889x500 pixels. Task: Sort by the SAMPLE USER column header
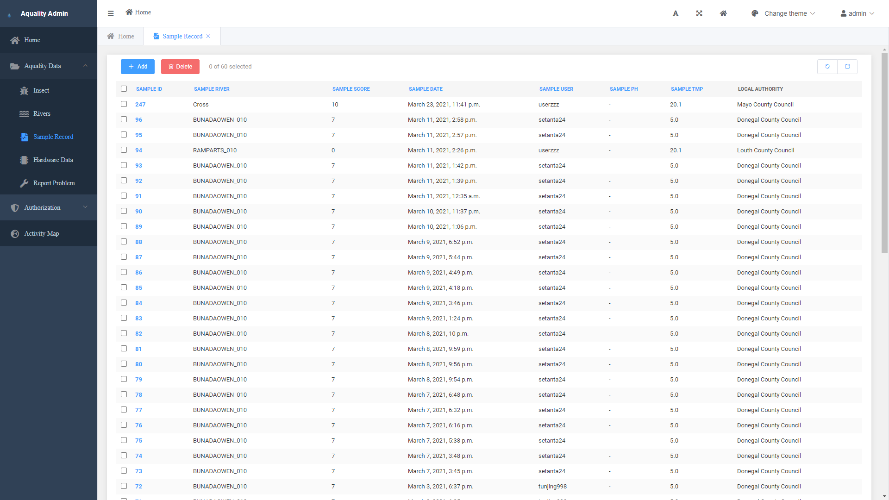(556, 89)
